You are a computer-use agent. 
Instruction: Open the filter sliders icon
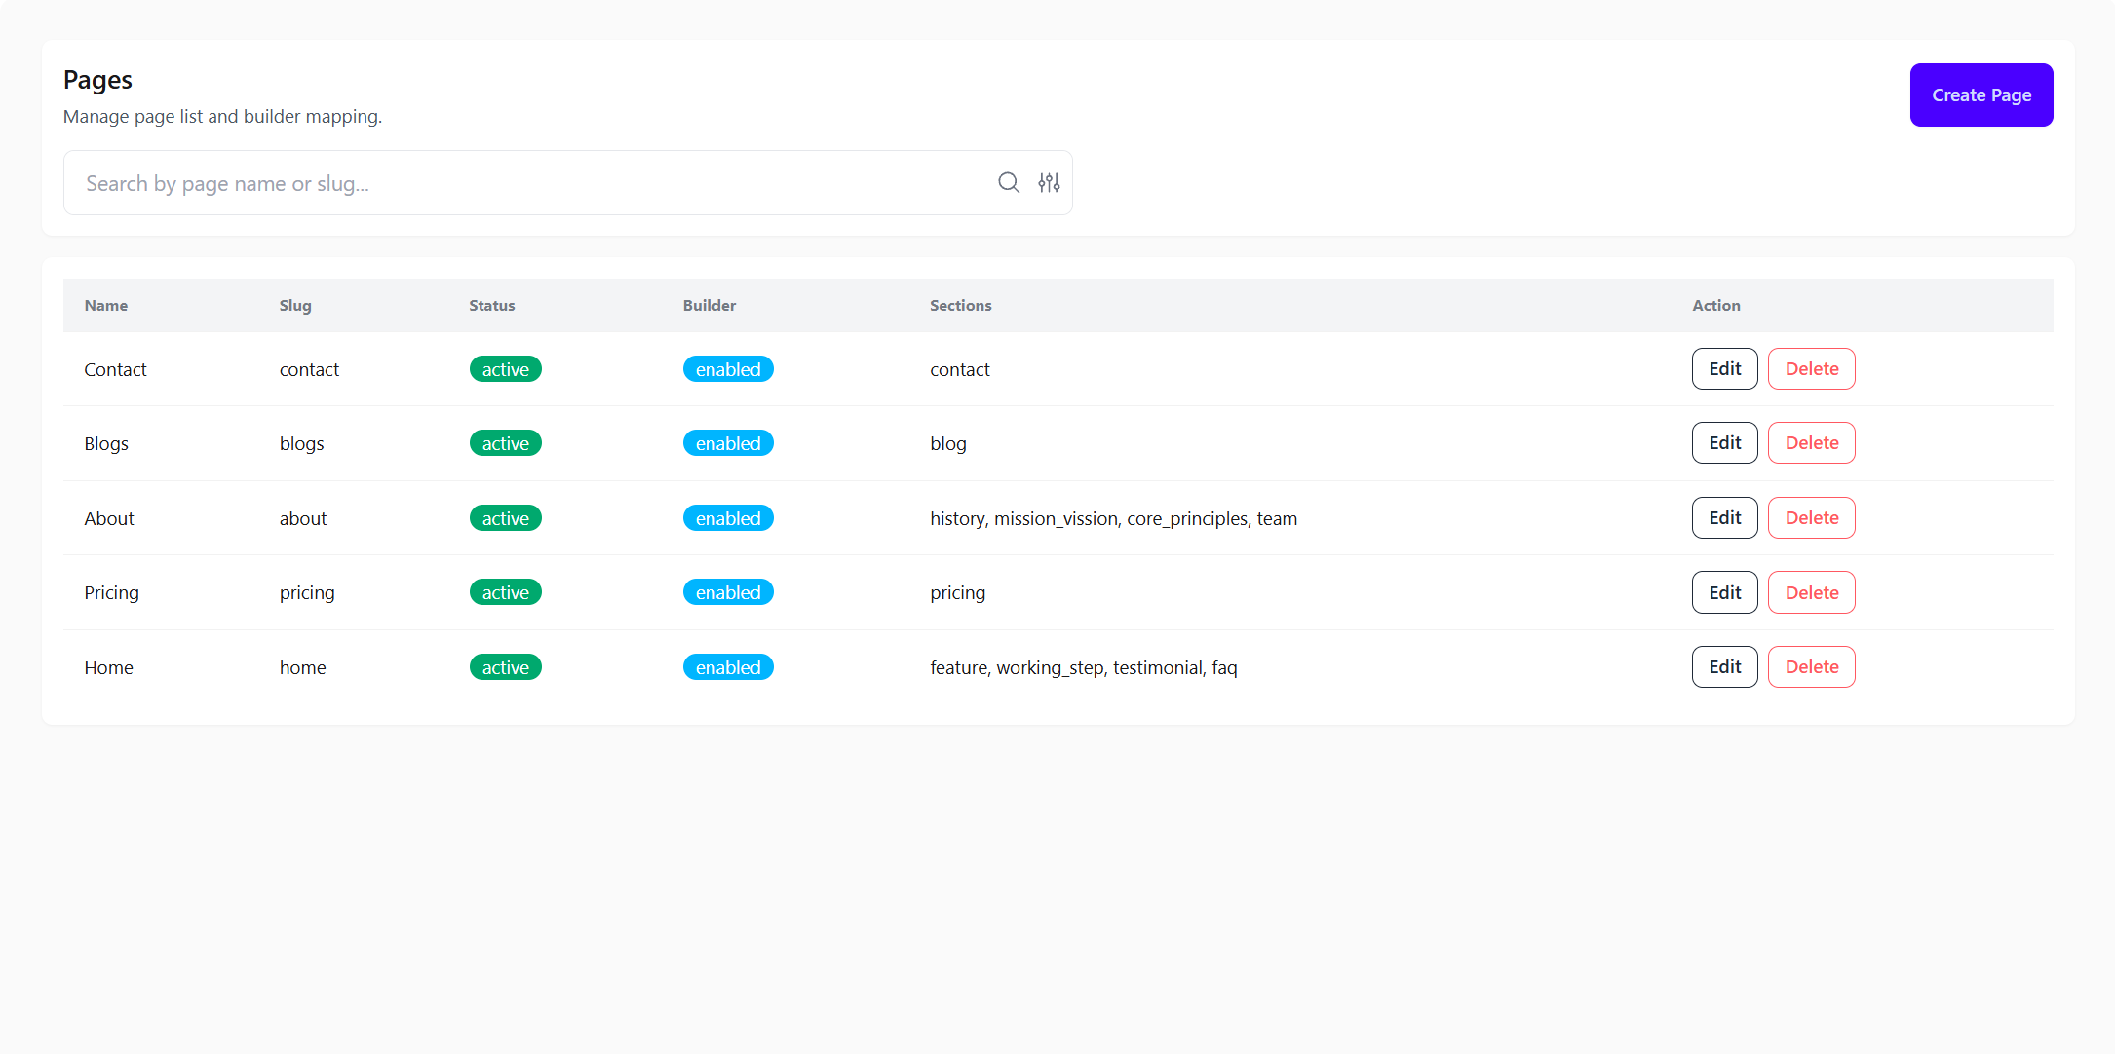(x=1049, y=182)
